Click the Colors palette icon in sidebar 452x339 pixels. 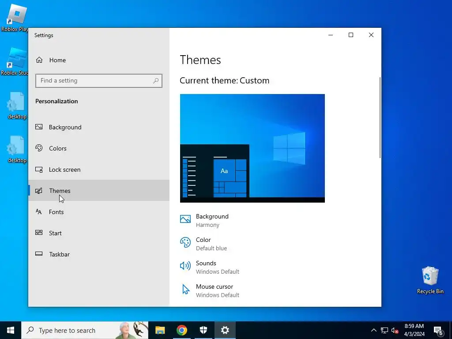coord(39,148)
